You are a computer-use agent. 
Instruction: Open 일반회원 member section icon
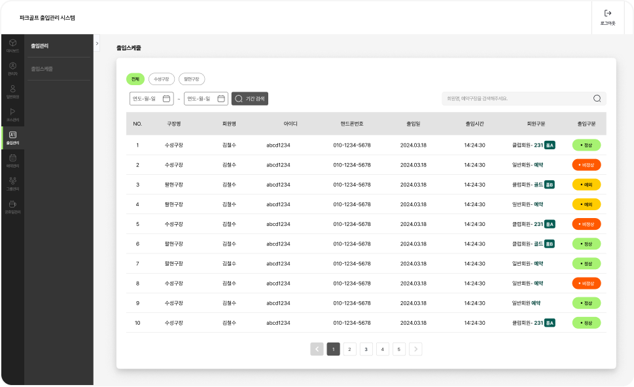(12, 90)
